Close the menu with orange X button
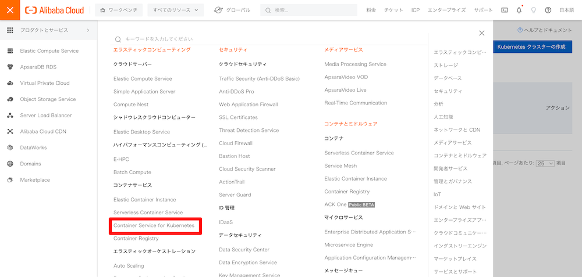Image resolution: width=582 pixels, height=277 pixels. pos(10,10)
